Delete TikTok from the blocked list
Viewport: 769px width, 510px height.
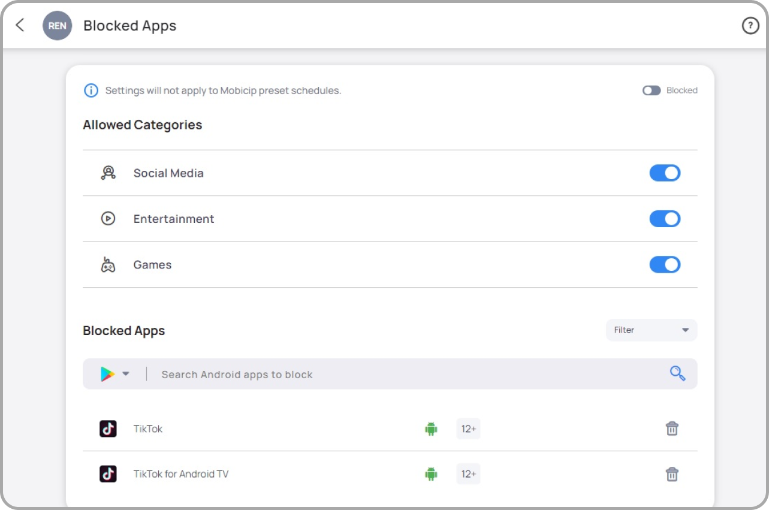pyautogui.click(x=672, y=428)
